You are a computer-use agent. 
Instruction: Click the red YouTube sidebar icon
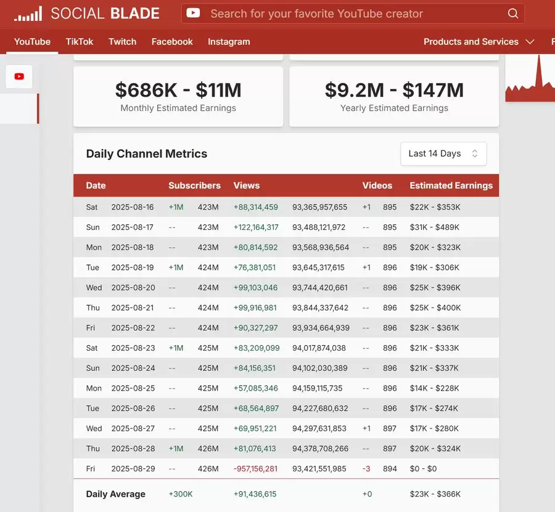pyautogui.click(x=19, y=76)
